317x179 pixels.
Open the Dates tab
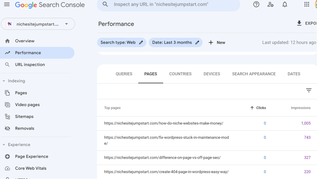(294, 74)
